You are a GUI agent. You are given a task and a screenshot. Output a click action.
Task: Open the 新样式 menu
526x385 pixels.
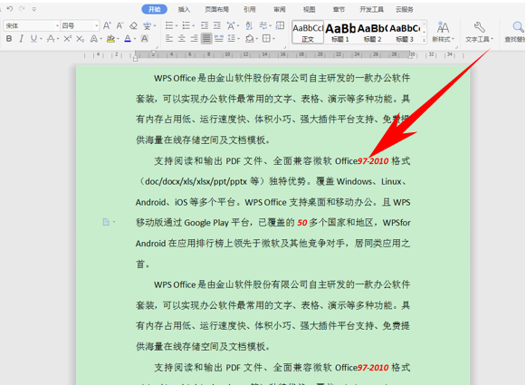point(443,33)
